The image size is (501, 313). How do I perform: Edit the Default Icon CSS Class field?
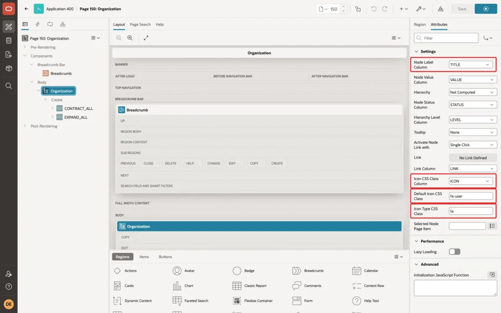[471, 196]
